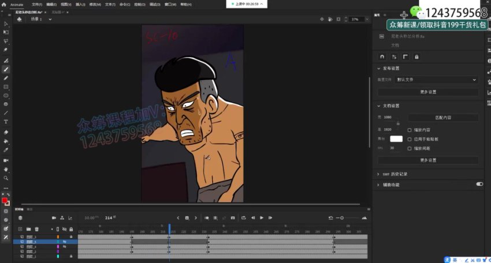Enable the 缩放内容 checkbox

click(410, 130)
